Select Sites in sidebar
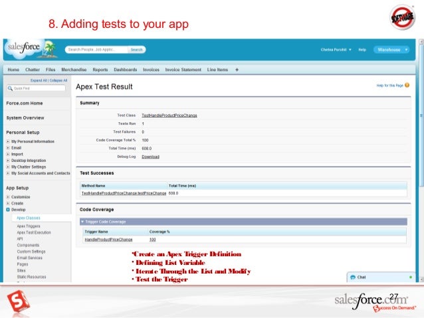This screenshot has height=318, width=424. pyautogui.click(x=21, y=270)
